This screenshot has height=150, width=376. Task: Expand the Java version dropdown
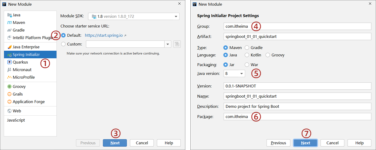click(x=241, y=73)
